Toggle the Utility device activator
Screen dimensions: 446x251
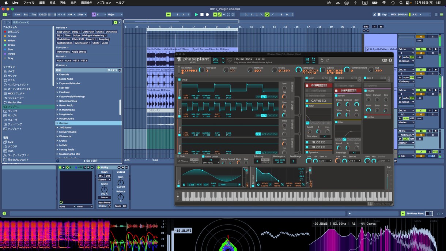pos(99,168)
